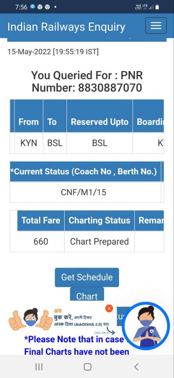Close the AskDISHA banner with red X
174x378 pixels.
click(109, 308)
